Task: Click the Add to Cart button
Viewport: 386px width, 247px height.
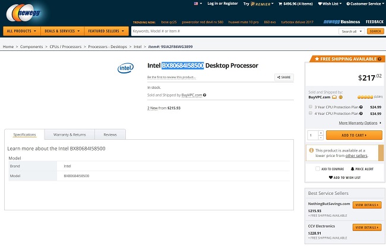Action: 354,135
